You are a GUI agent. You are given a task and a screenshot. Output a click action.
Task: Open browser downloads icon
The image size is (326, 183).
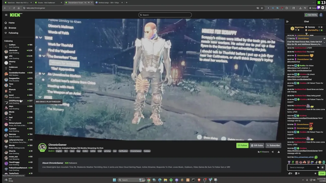pos(301,8)
